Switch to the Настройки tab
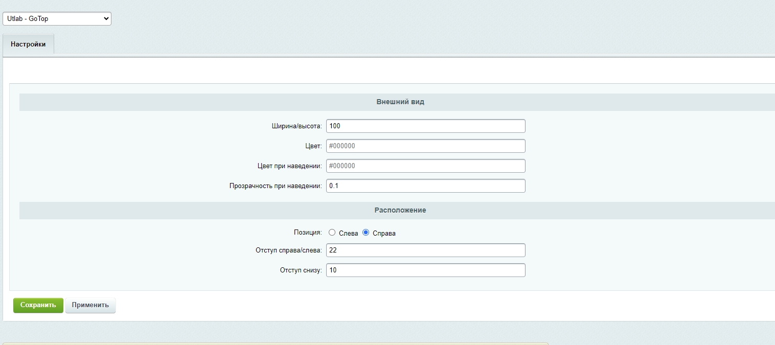The width and height of the screenshot is (775, 345). point(28,44)
